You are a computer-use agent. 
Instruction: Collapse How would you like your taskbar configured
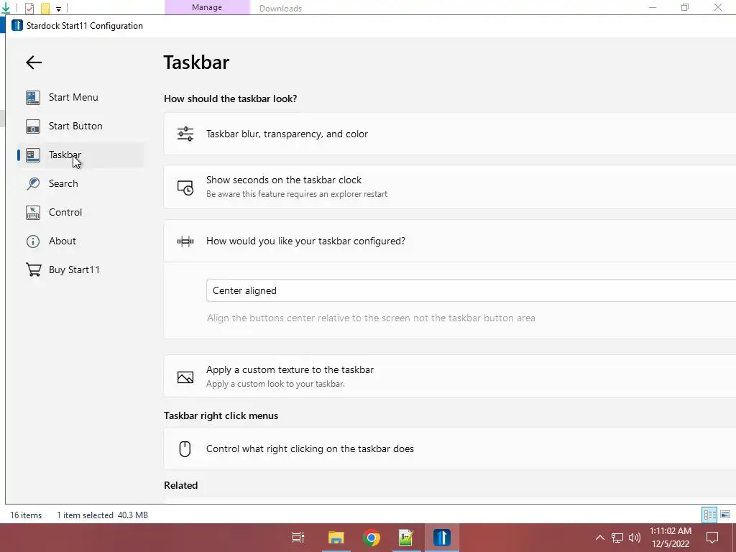point(450,241)
